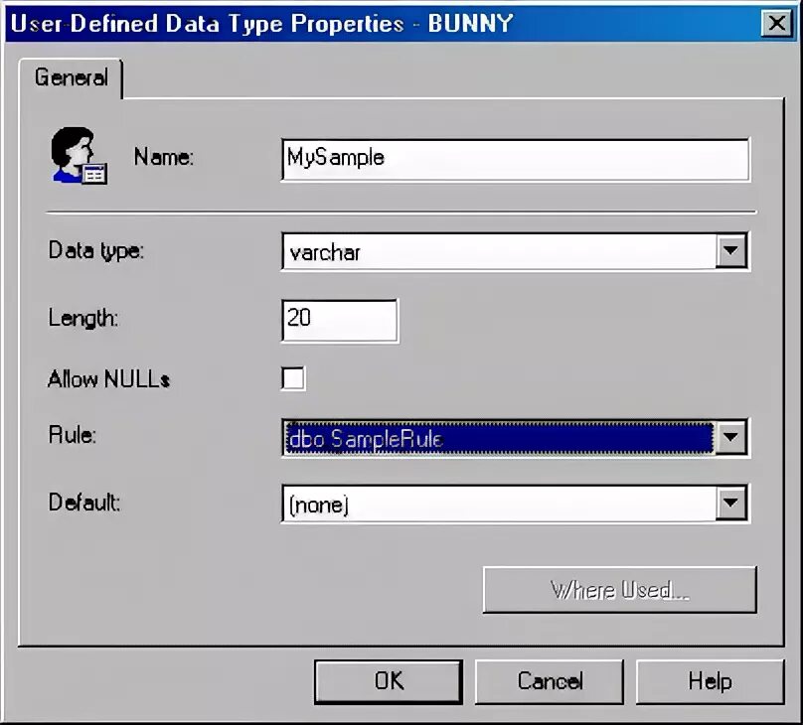Close the Properties dialog window
803x725 pixels.
(776, 23)
